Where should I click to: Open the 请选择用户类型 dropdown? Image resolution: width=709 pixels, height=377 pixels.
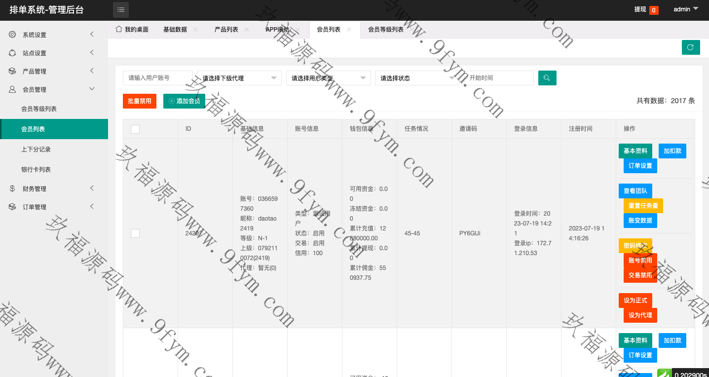click(x=328, y=78)
